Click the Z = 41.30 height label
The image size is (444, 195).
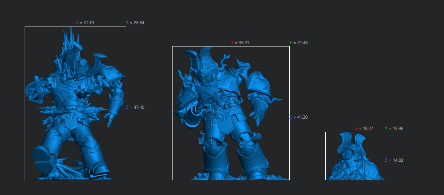coord(298,117)
